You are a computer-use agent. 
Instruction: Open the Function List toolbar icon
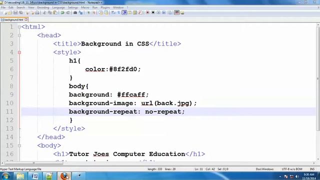(x=140, y=12)
